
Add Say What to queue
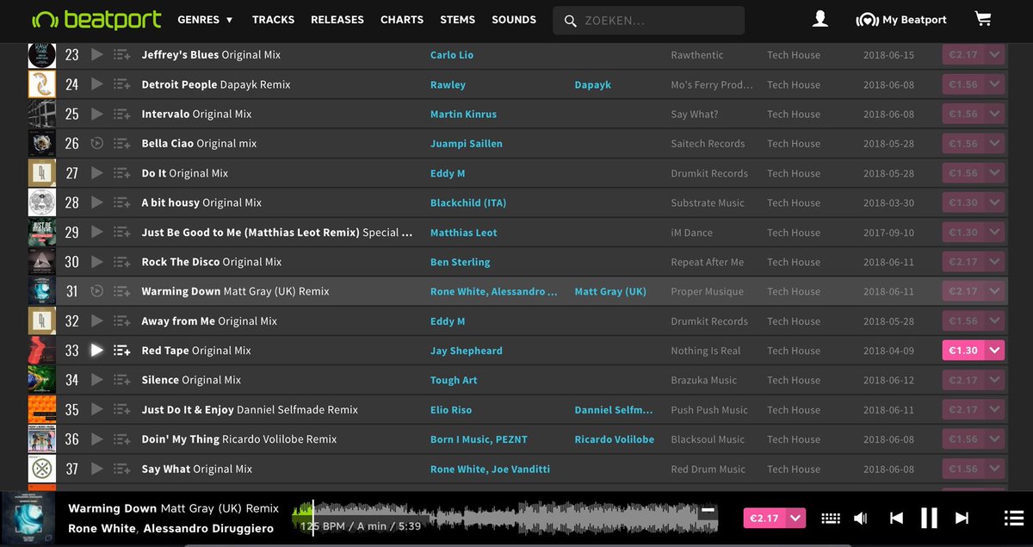122,469
